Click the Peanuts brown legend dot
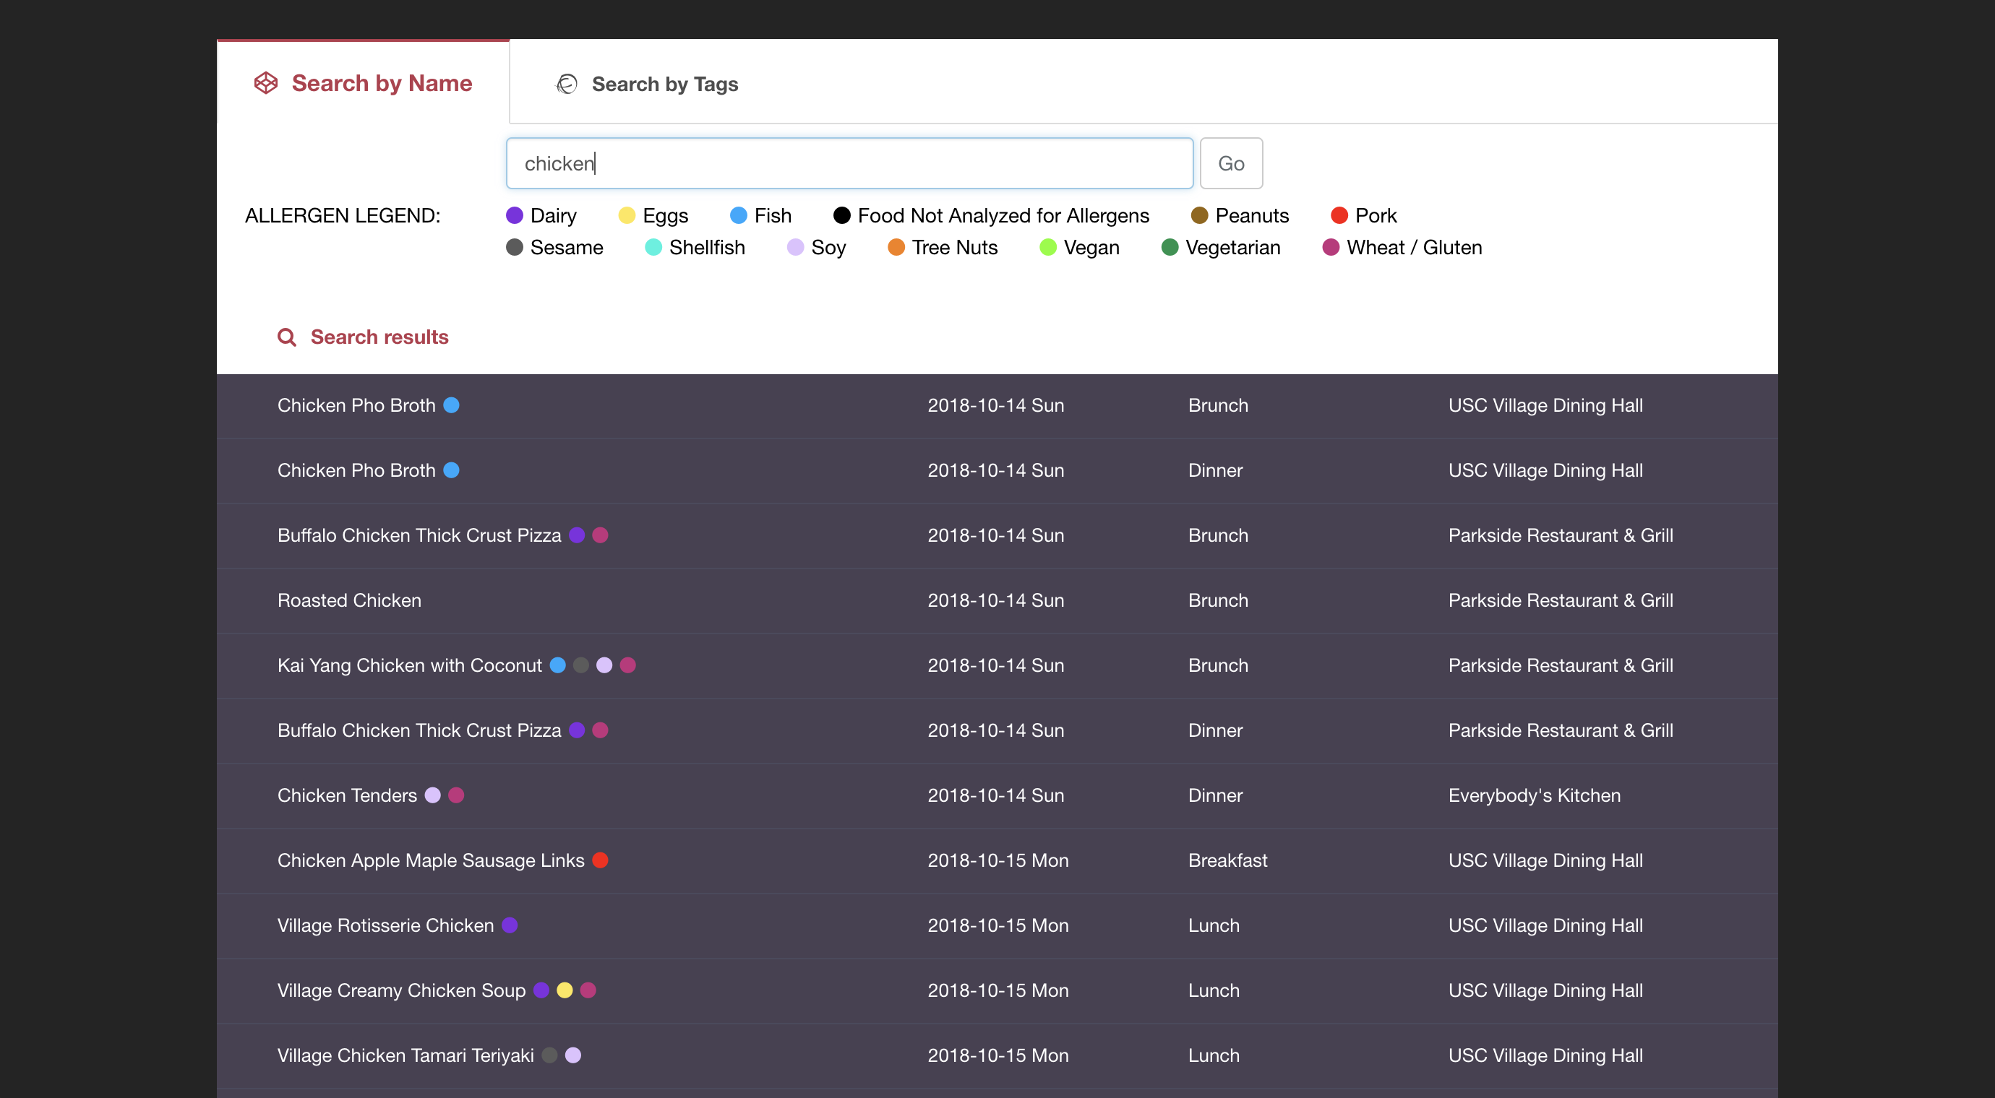 tap(1199, 215)
